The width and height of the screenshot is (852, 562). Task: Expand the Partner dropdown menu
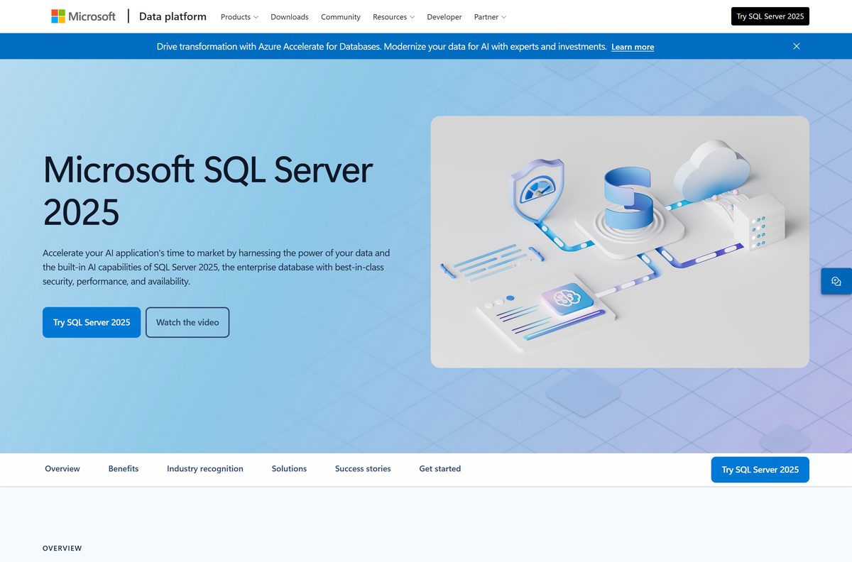(x=490, y=16)
